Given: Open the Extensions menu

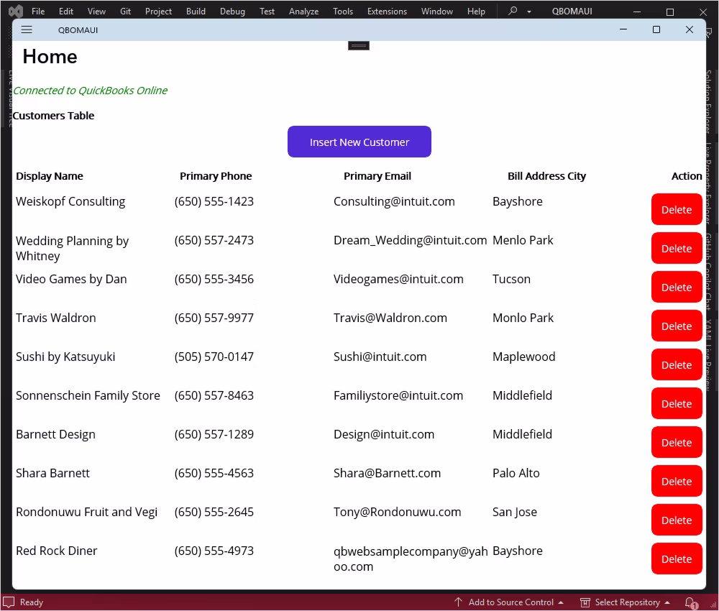Looking at the screenshot, I should pos(387,11).
